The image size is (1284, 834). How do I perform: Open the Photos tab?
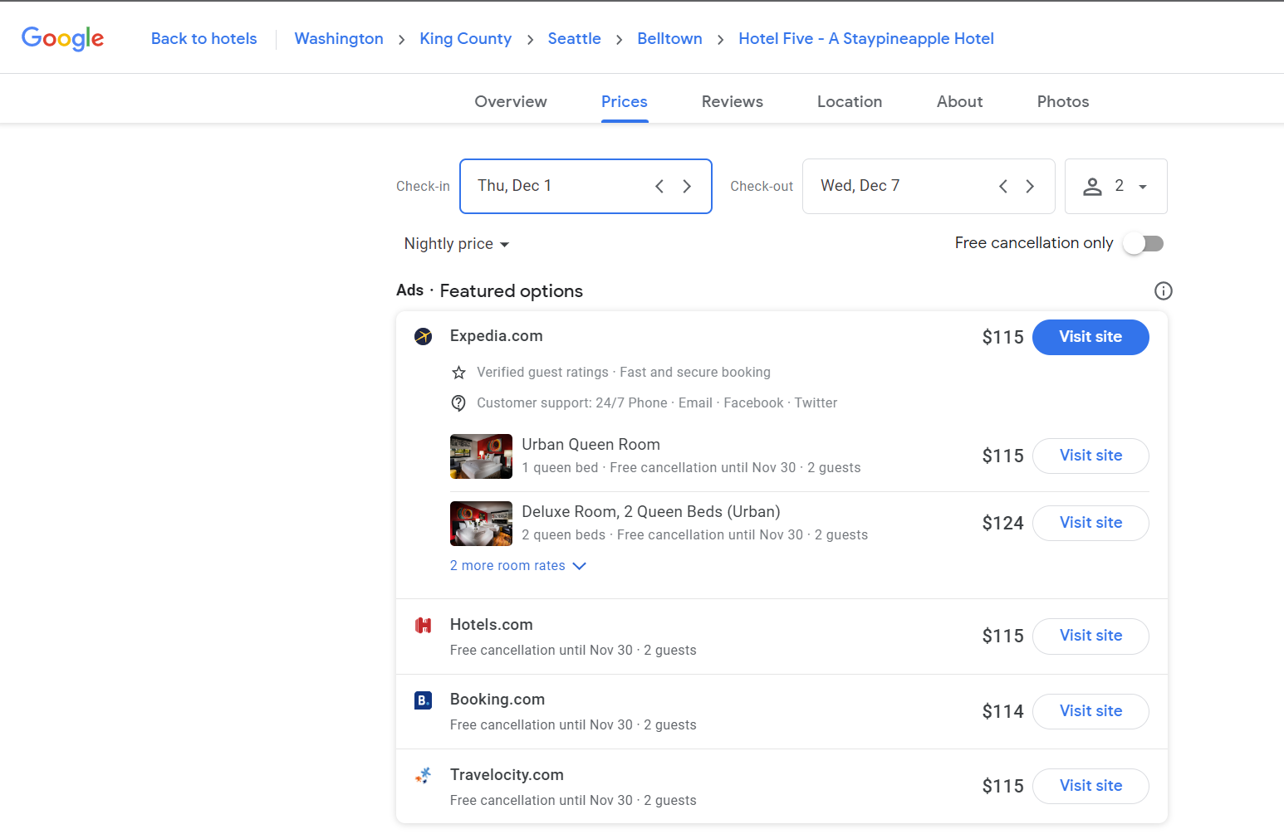tap(1062, 102)
